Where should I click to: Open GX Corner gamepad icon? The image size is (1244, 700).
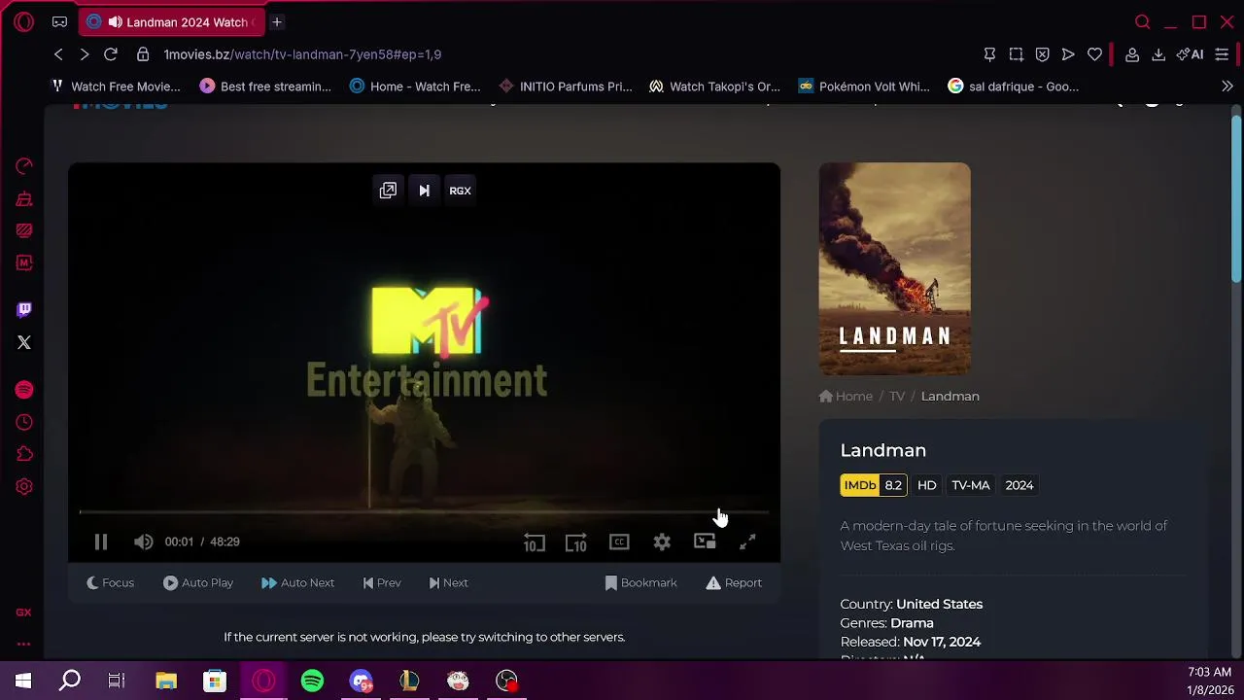pos(59,21)
